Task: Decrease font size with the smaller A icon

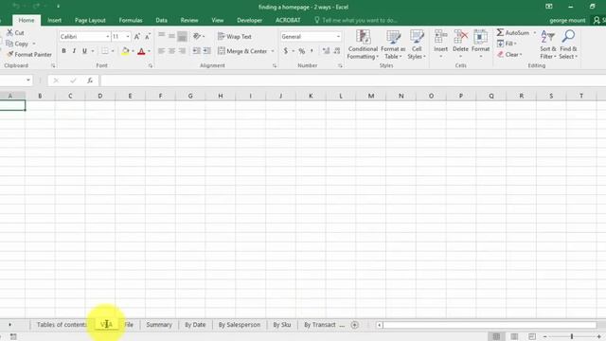Action: tap(148, 37)
